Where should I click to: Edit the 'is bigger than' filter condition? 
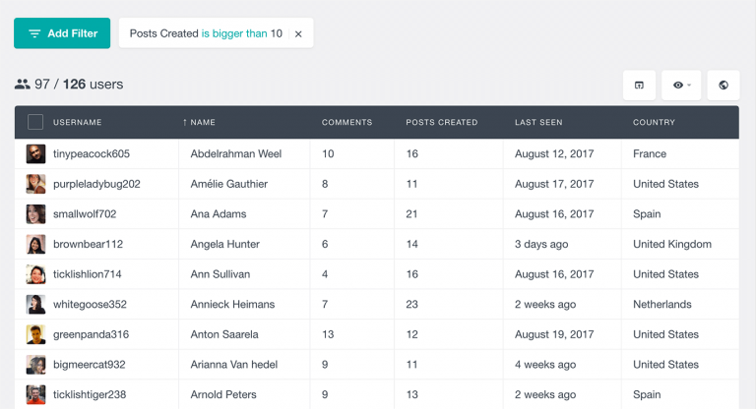click(234, 33)
